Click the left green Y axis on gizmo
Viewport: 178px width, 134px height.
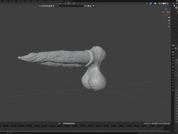pyautogui.click(x=164, y=12)
